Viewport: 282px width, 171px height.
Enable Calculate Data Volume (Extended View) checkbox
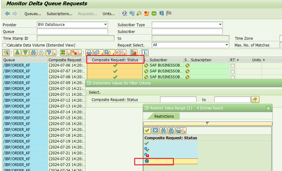click(x=5, y=45)
